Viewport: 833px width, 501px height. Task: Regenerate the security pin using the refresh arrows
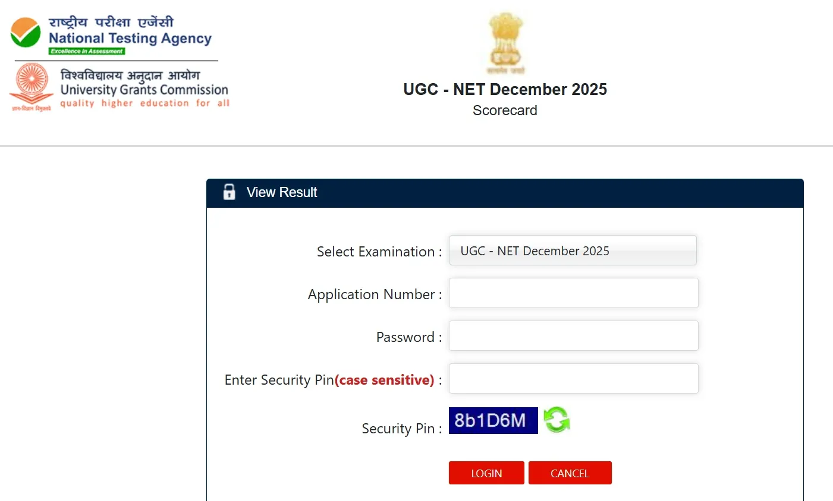(557, 420)
